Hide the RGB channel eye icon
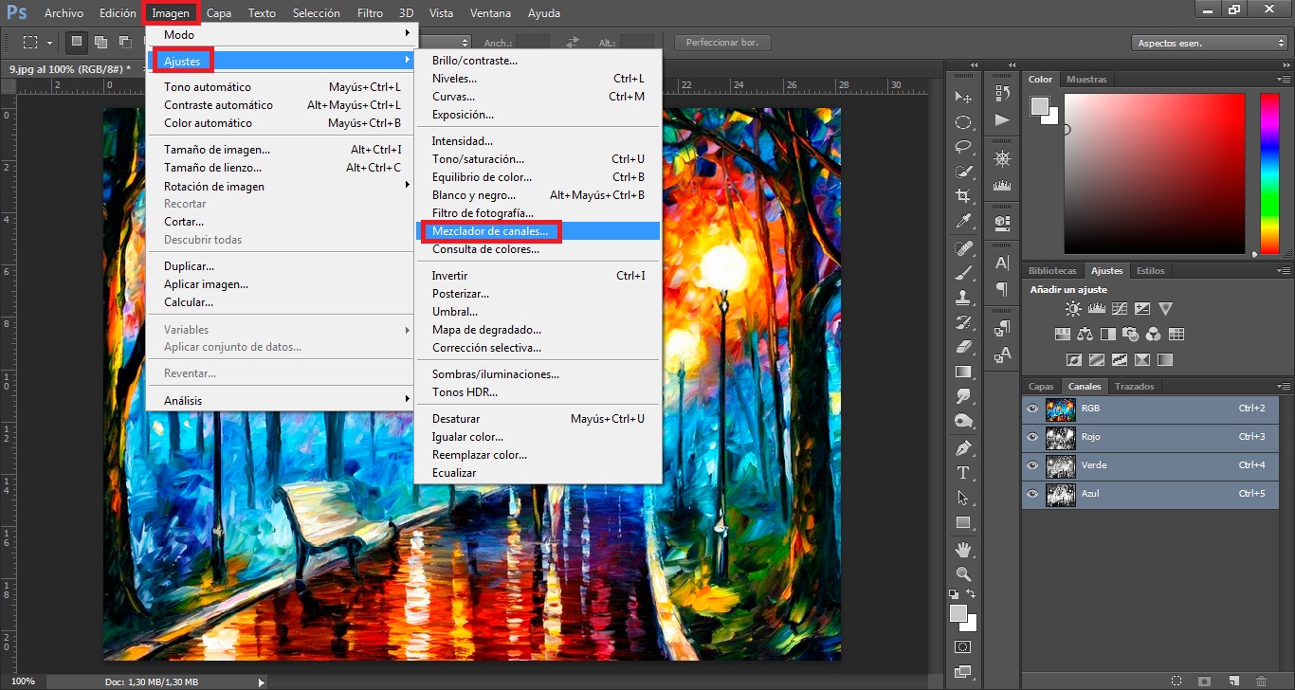This screenshot has width=1295, height=690. 1032,409
